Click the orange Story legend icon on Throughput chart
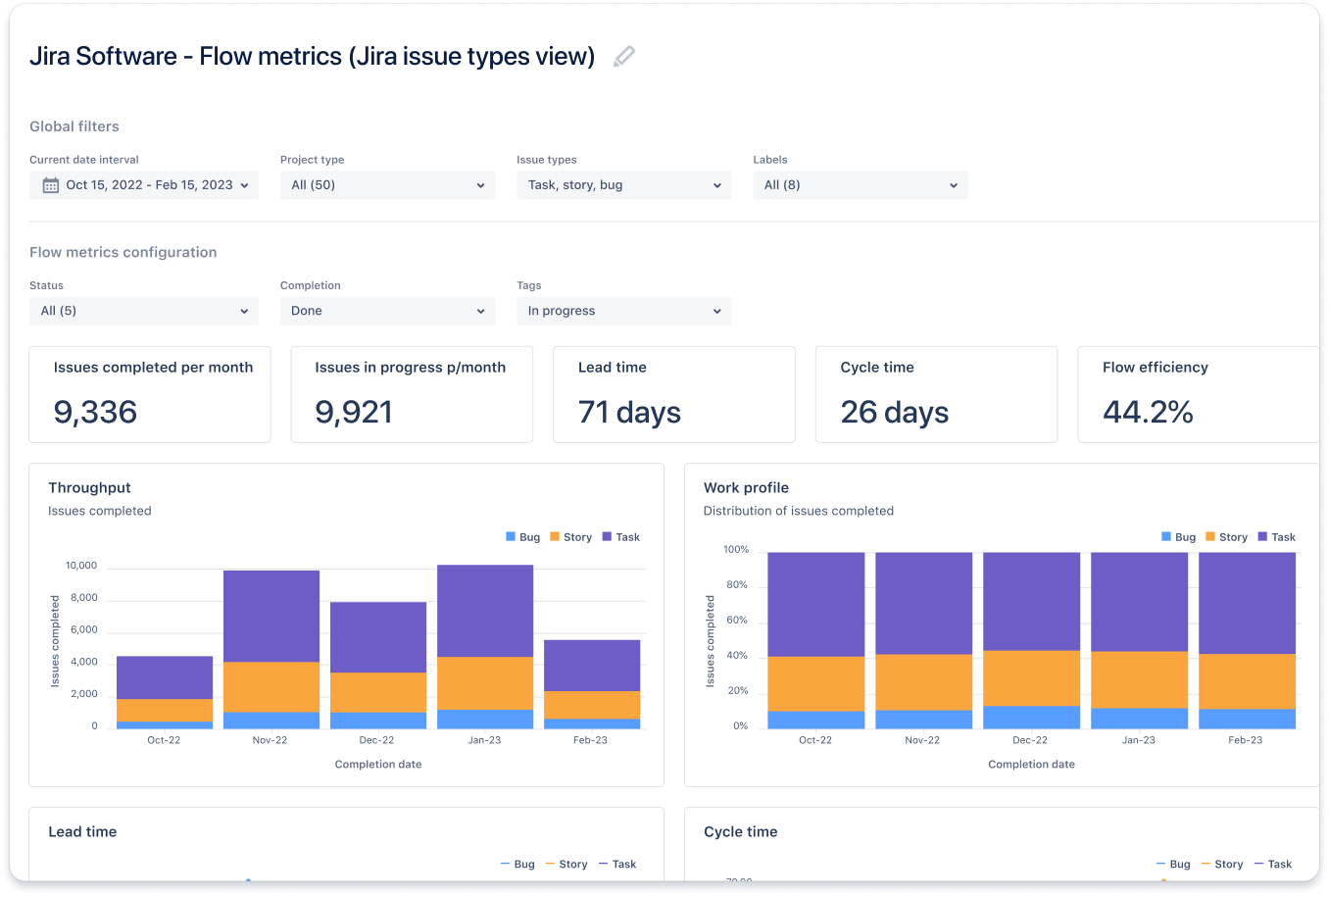 click(556, 536)
